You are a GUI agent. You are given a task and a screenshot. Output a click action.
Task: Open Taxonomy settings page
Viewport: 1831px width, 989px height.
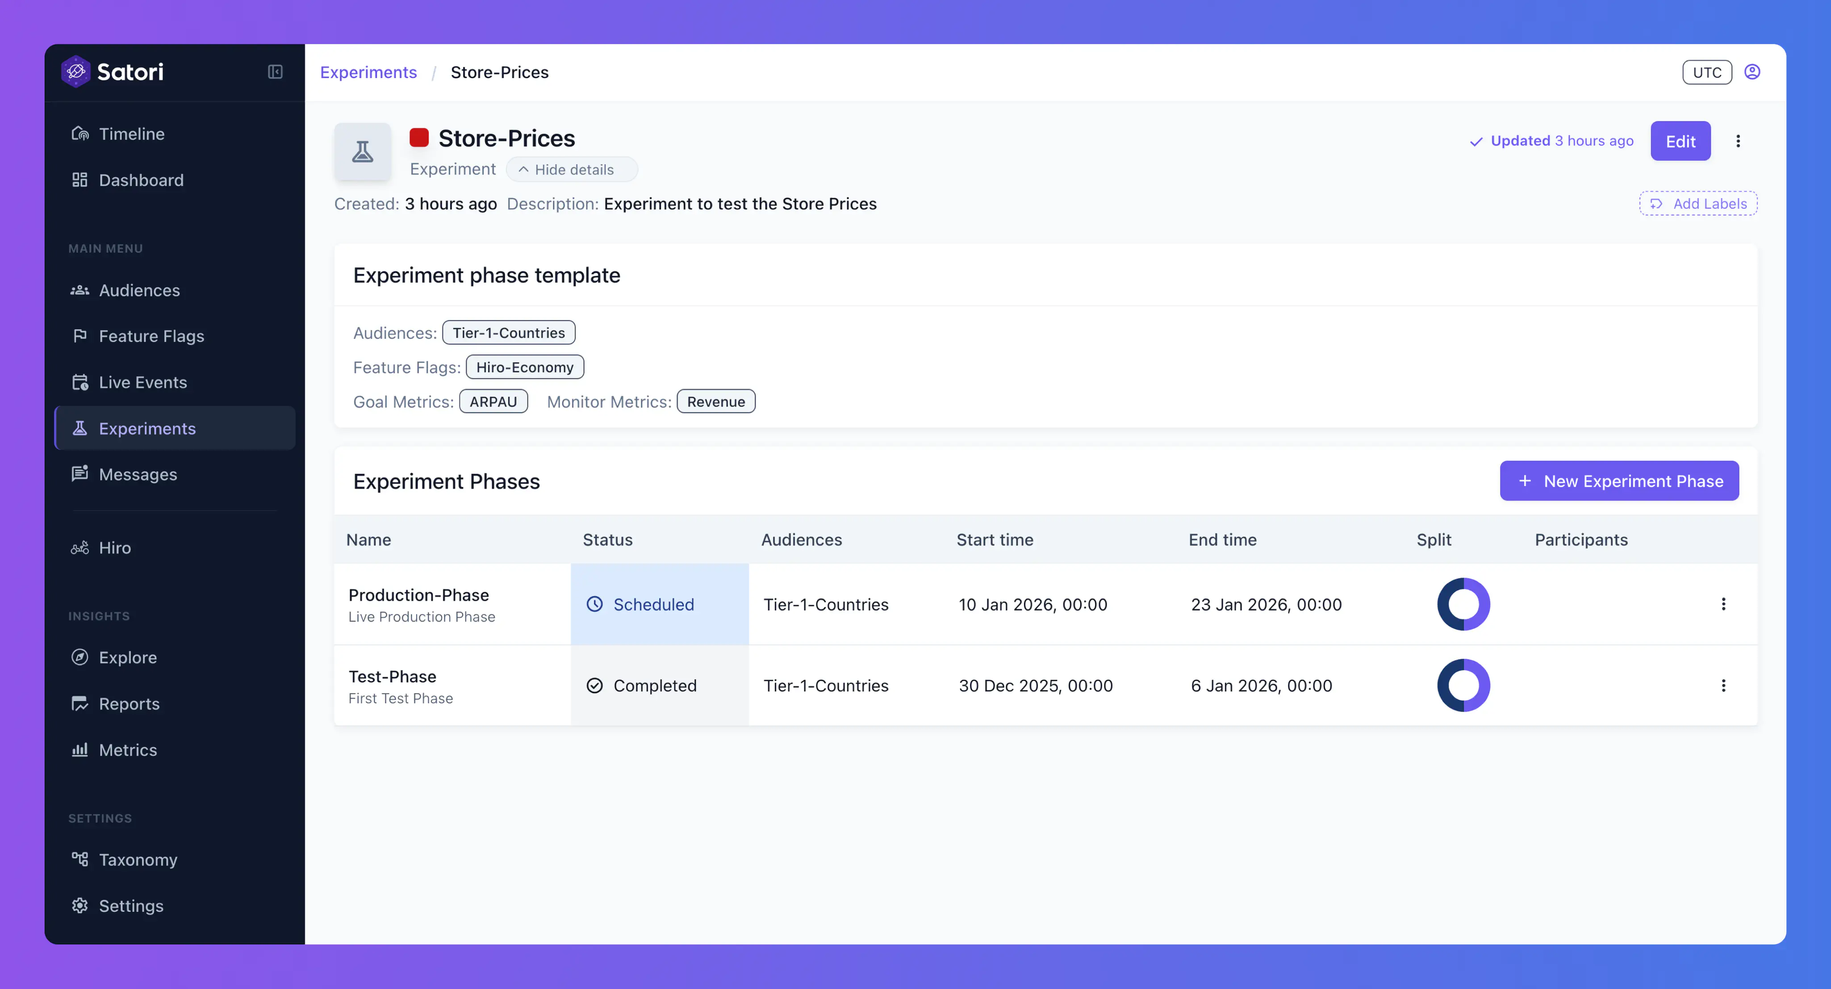138,860
